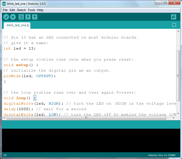Click the vertical scrollbar down arrow

178,114
